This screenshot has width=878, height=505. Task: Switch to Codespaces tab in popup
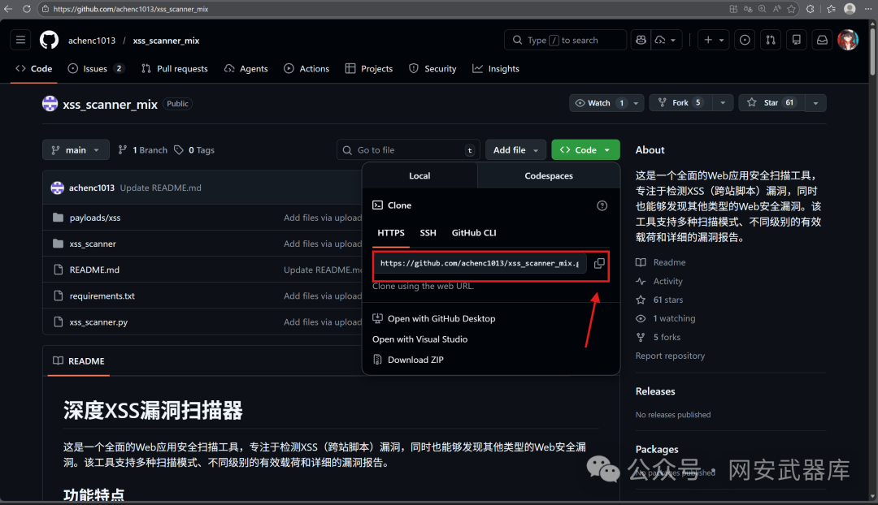[x=549, y=175]
